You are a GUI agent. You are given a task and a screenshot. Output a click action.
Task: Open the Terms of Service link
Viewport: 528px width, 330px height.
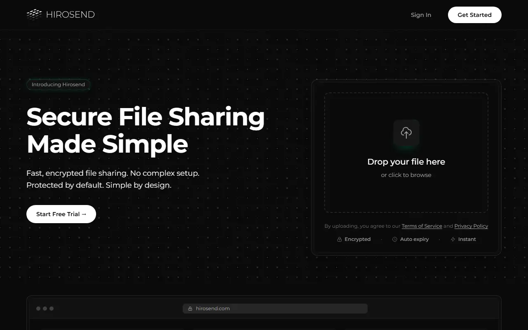tap(422, 226)
